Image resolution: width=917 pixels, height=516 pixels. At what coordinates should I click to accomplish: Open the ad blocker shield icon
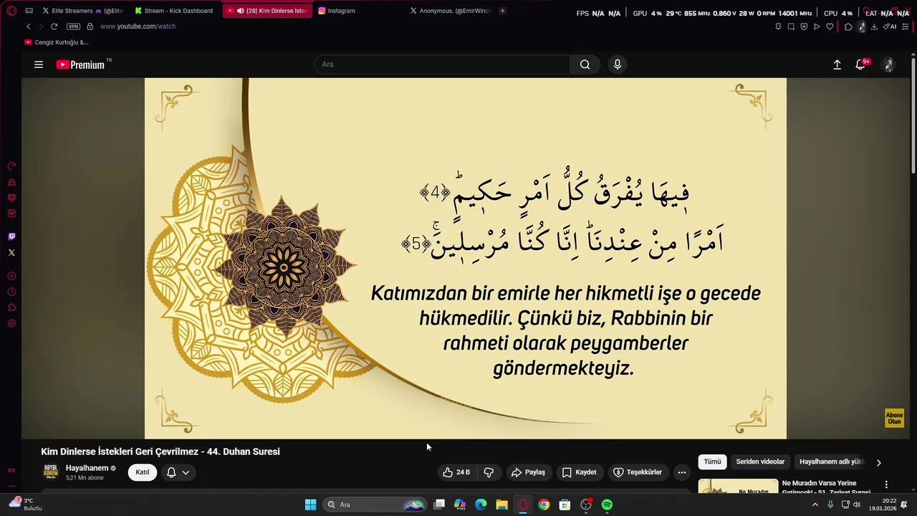(x=804, y=27)
